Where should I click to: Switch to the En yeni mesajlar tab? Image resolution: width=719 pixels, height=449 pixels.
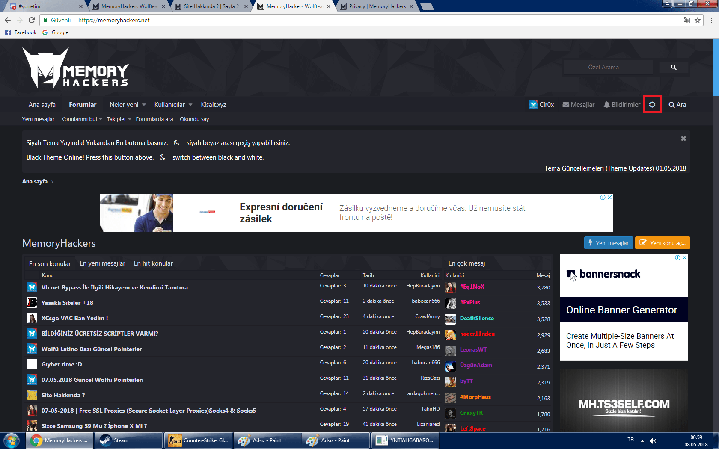click(x=102, y=263)
